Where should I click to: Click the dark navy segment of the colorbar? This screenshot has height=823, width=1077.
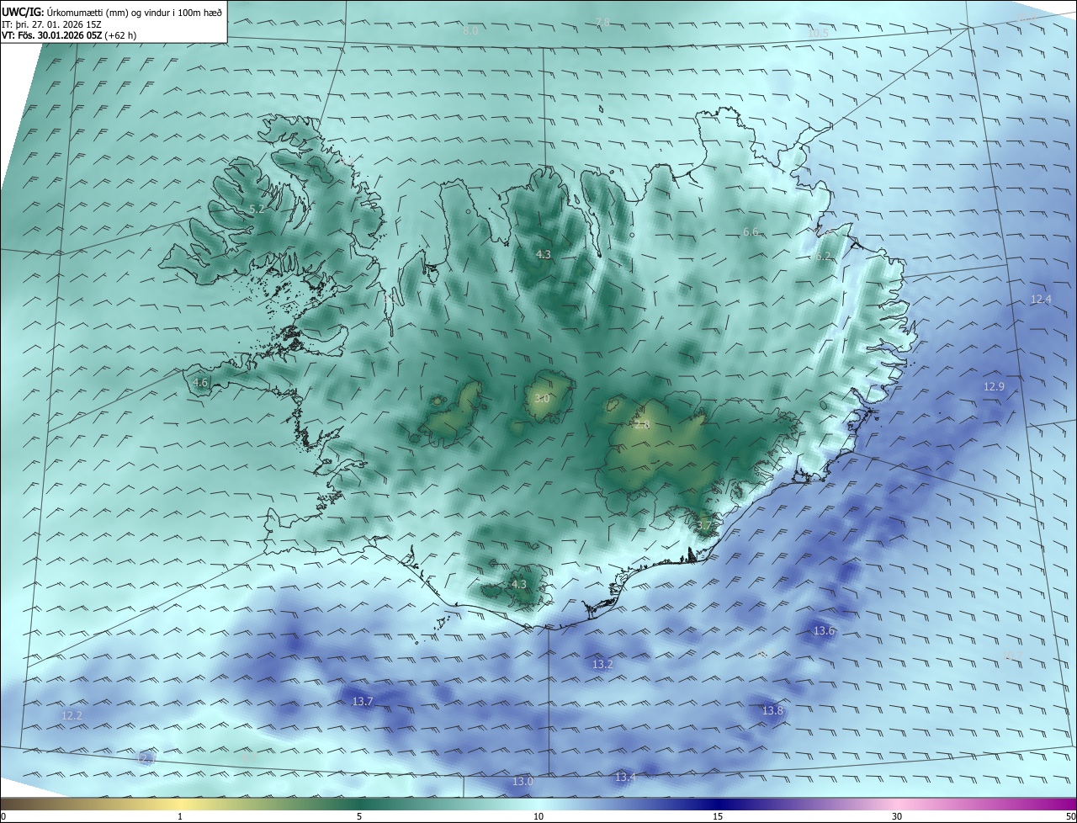(718, 804)
